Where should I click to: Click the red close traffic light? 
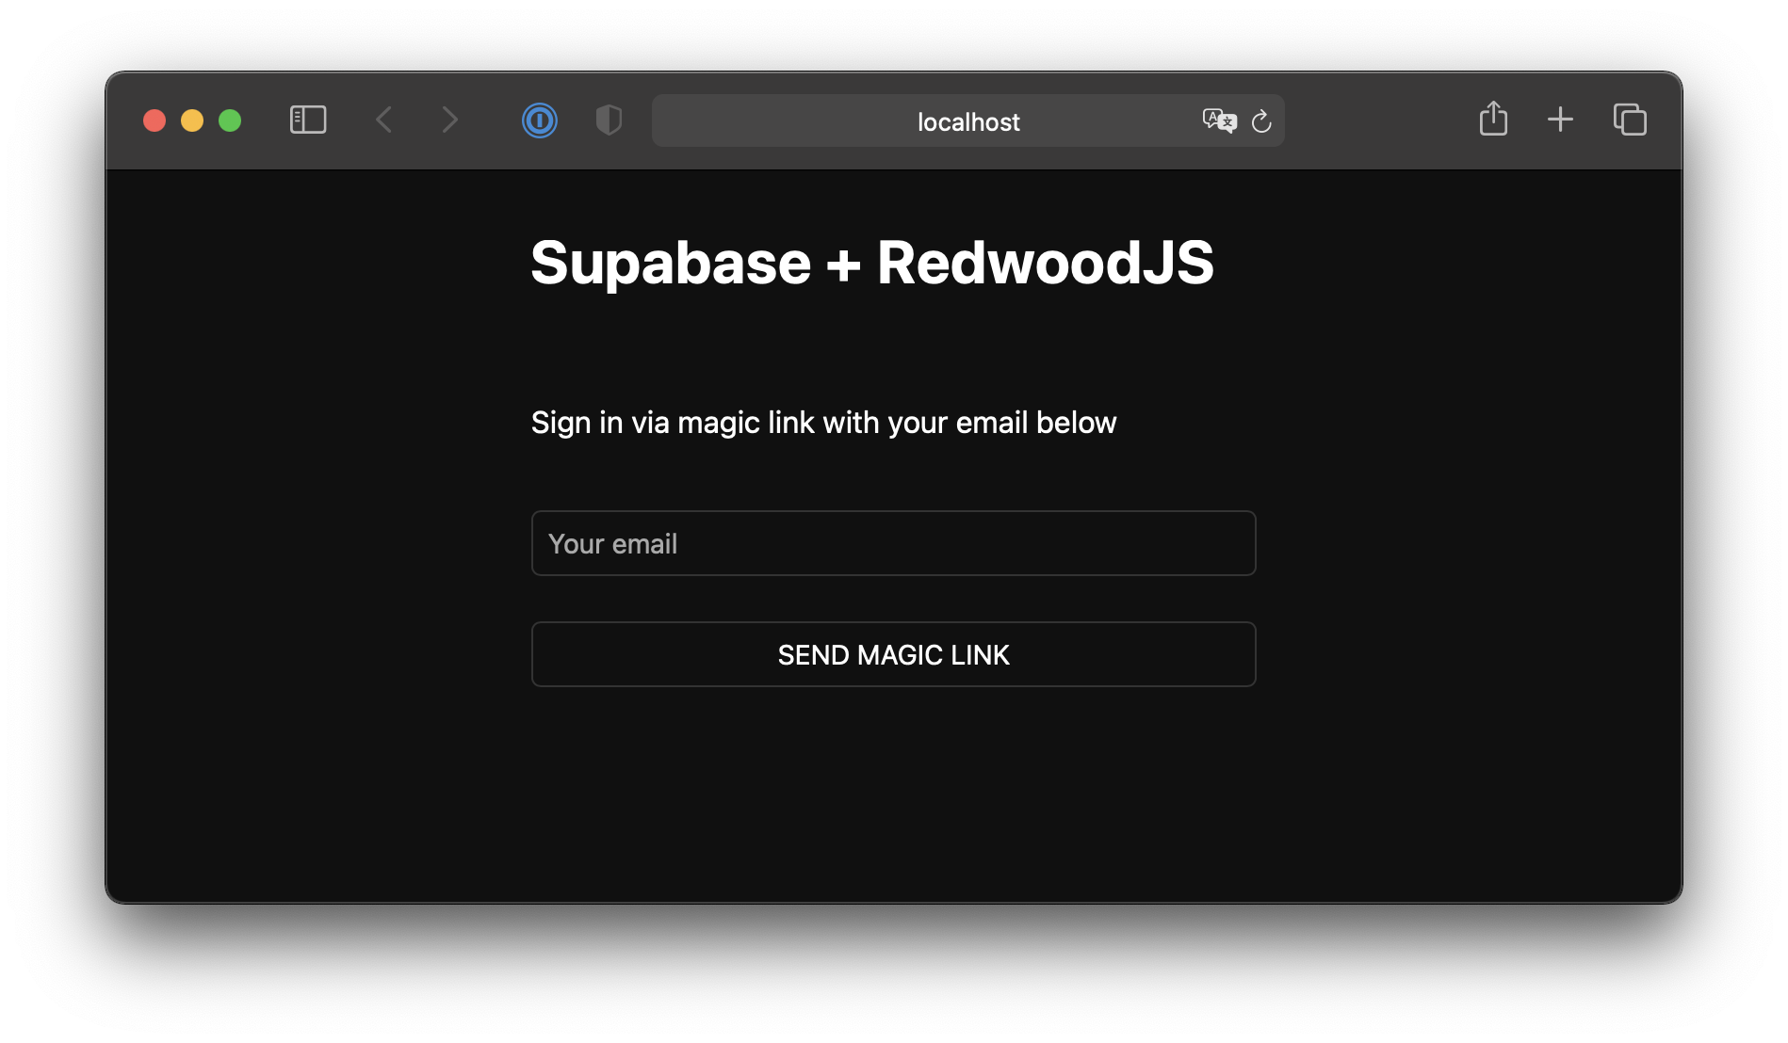(154, 120)
